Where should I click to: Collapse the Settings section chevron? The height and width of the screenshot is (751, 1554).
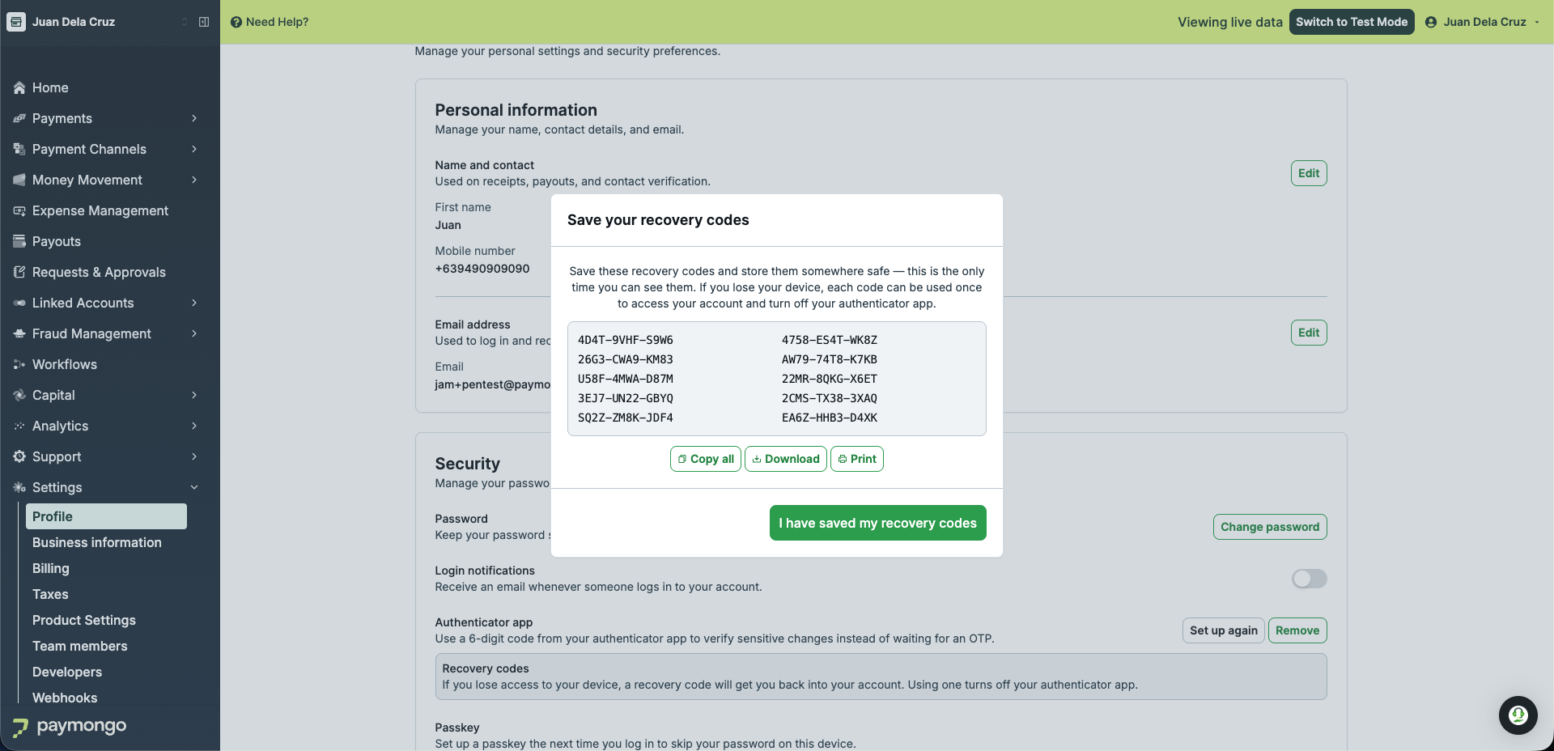point(194,487)
